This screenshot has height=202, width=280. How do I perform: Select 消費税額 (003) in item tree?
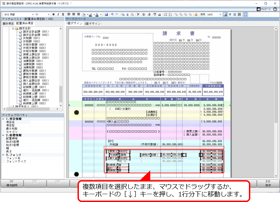coord(33,68)
